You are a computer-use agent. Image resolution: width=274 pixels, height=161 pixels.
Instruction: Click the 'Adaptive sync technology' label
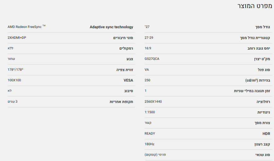(111, 27)
